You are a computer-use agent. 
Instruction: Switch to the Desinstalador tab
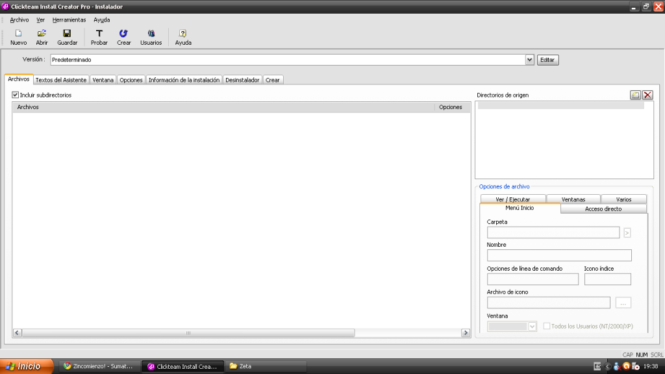click(x=242, y=80)
